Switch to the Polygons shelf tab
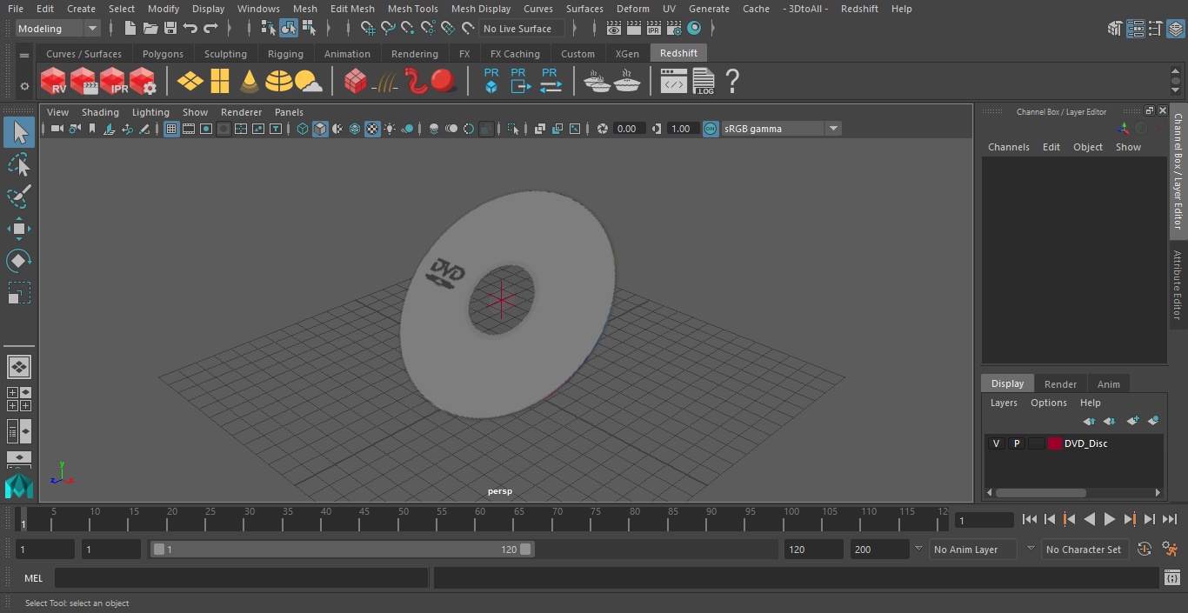This screenshot has width=1188, height=613. pyautogui.click(x=163, y=54)
